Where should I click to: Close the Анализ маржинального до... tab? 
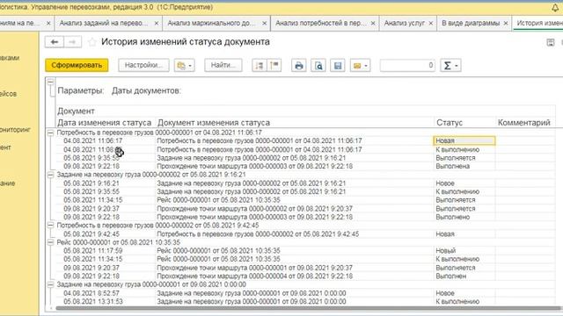tap(264, 24)
